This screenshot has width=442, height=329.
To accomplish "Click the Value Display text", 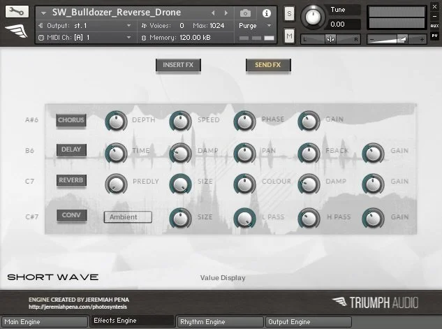I will (223, 278).
